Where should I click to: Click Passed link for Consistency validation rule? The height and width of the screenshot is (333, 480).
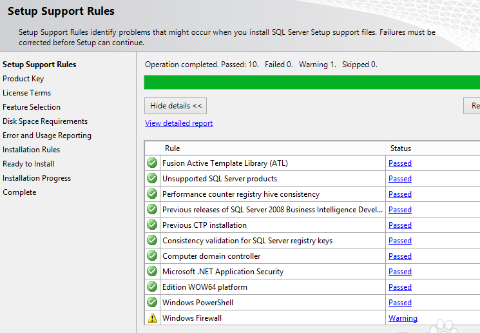[399, 241]
